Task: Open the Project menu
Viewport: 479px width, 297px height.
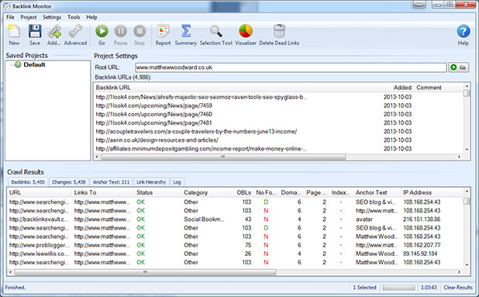Action: click(x=29, y=17)
